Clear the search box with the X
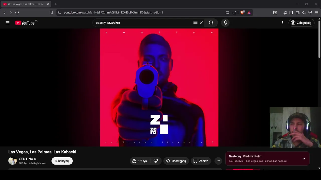Viewport: 321px width, 180px height. [x=201, y=23]
